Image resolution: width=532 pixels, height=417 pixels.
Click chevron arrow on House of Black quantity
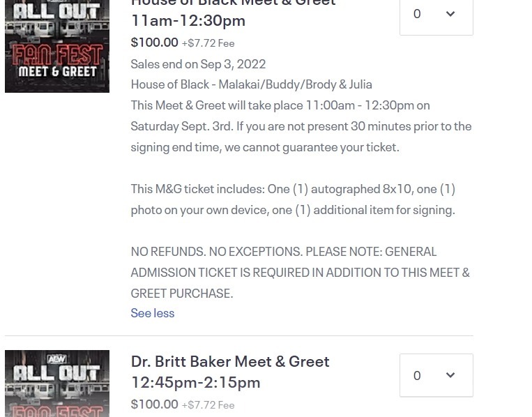click(450, 13)
